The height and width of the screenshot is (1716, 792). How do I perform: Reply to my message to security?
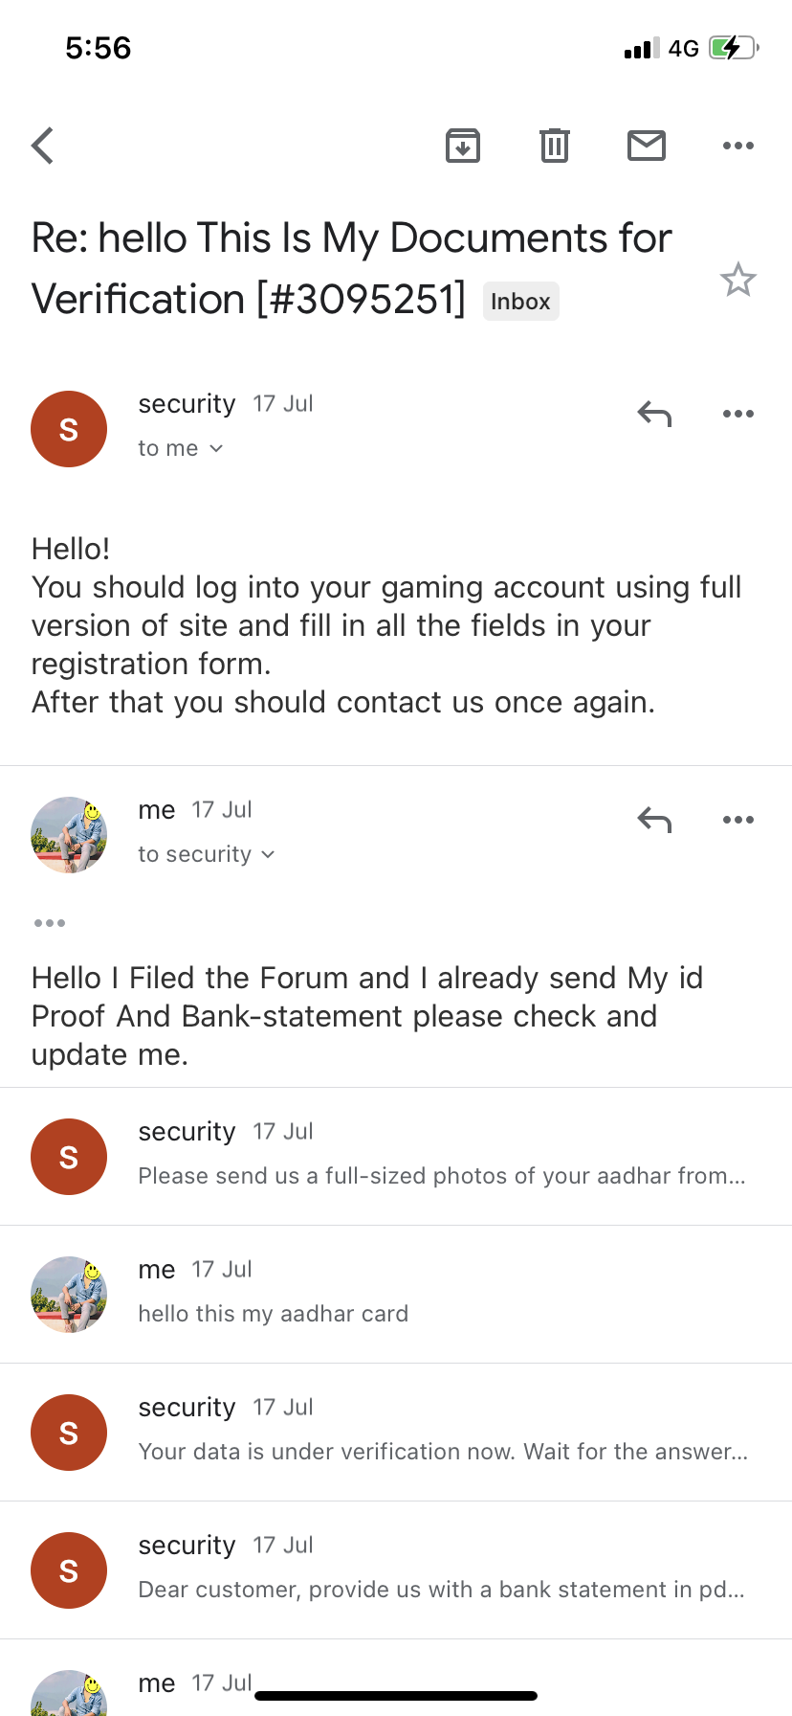click(x=655, y=820)
